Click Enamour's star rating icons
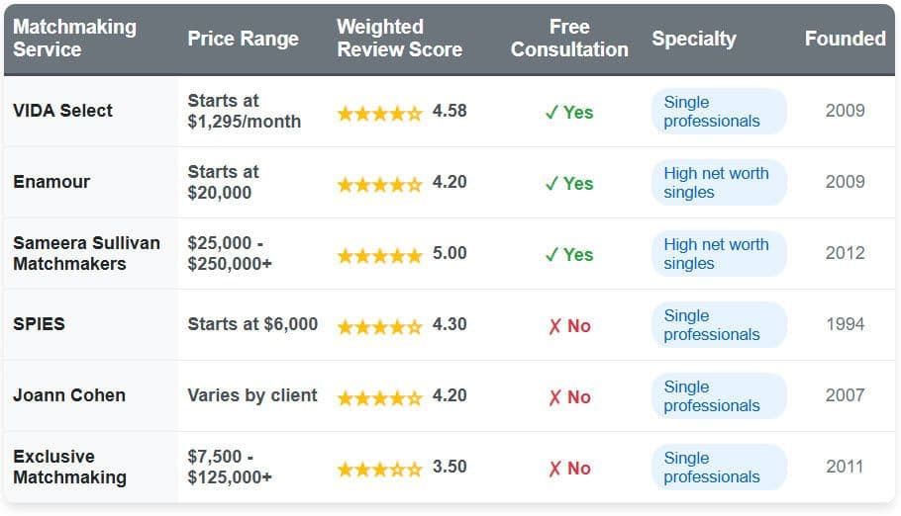This screenshot has height=516, width=901. (x=379, y=184)
